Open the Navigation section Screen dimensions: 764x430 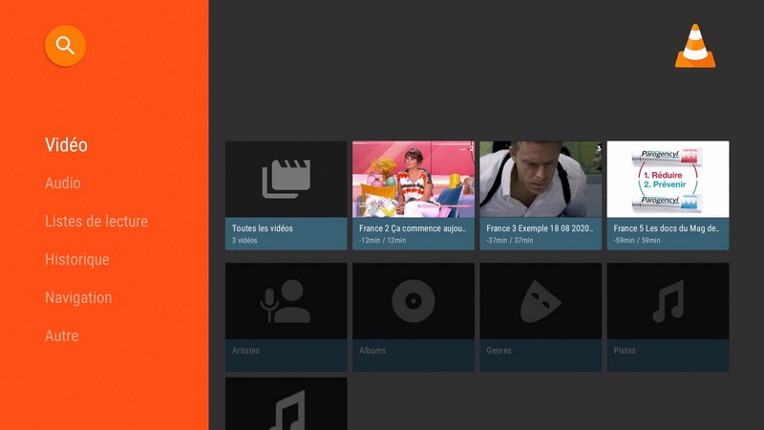(78, 298)
